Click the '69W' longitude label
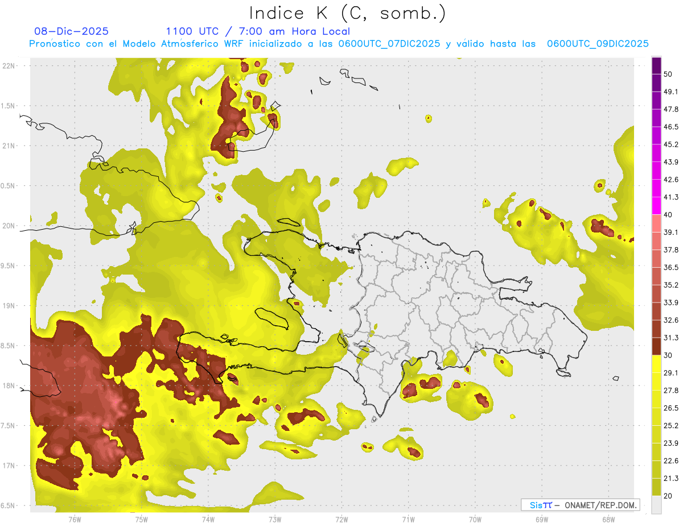Screen dimensions: 683x527 (541, 520)
